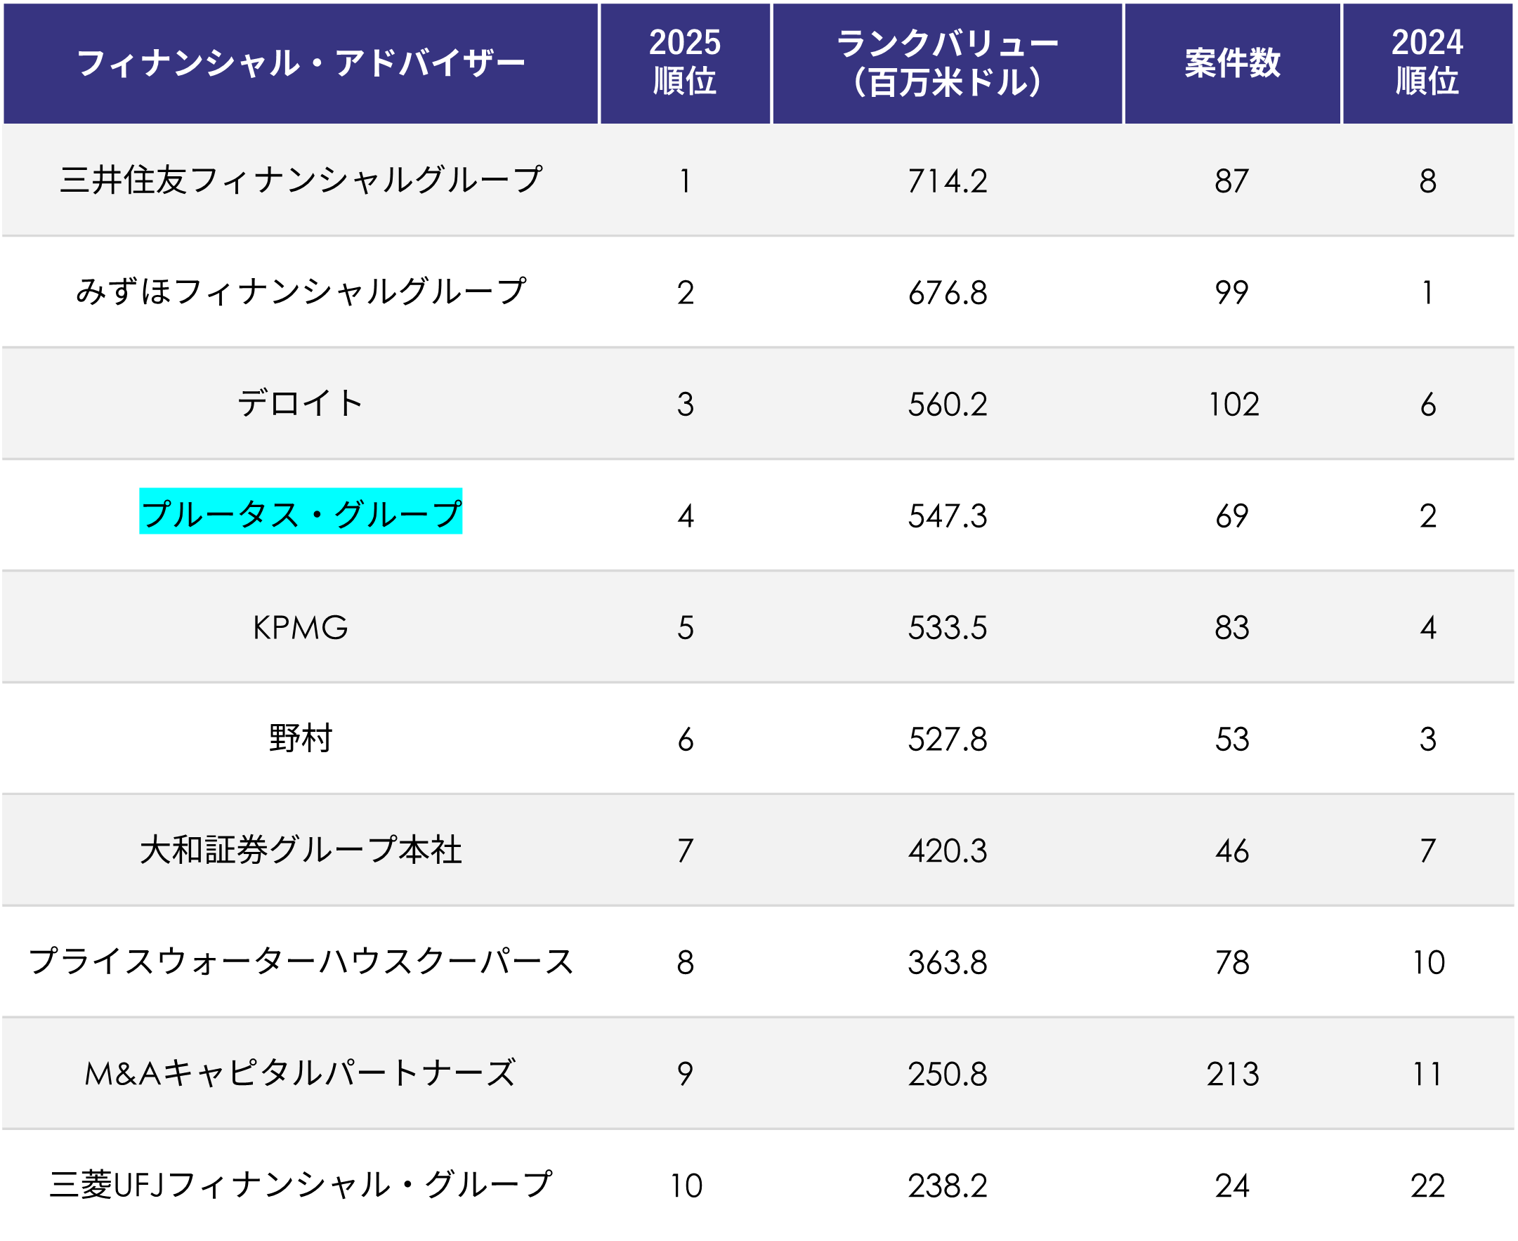Select the 三井住友フィナンシャルグループ cell
Screen dimensions: 1518x1241
click(301, 180)
